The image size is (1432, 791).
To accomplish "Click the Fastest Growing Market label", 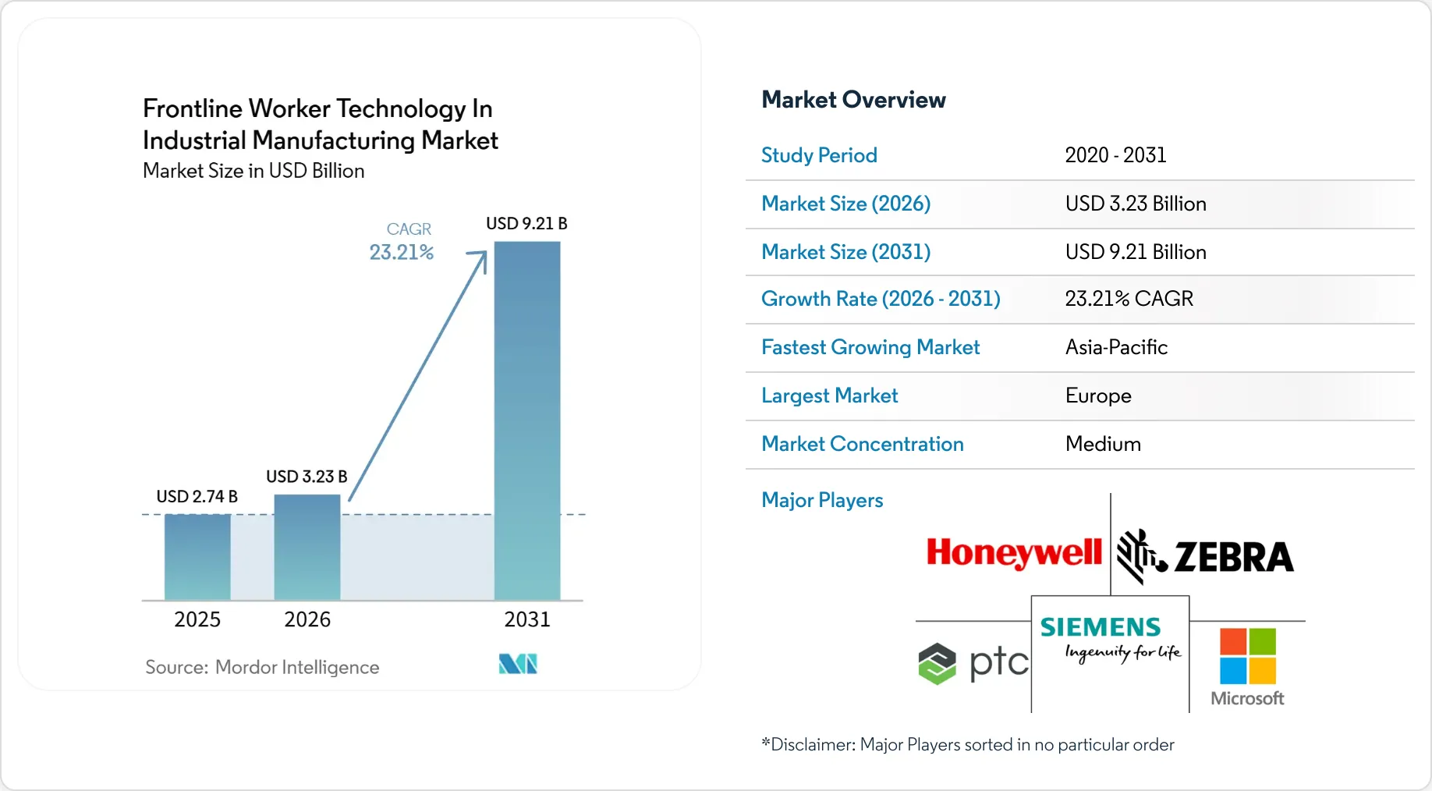I will click(870, 347).
